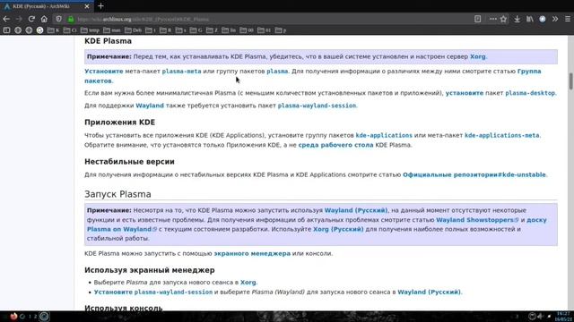This screenshot has width=574, height=322.
Task: Open the 'man' bookmarks folder
Action: 112,30
